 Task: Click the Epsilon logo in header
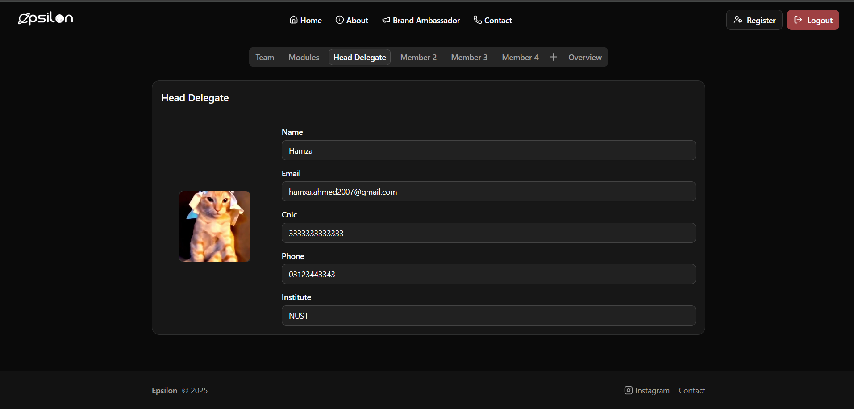(46, 18)
